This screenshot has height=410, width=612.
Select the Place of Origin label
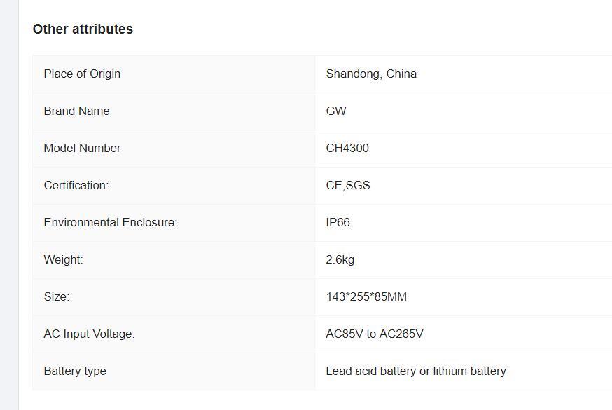pos(82,74)
